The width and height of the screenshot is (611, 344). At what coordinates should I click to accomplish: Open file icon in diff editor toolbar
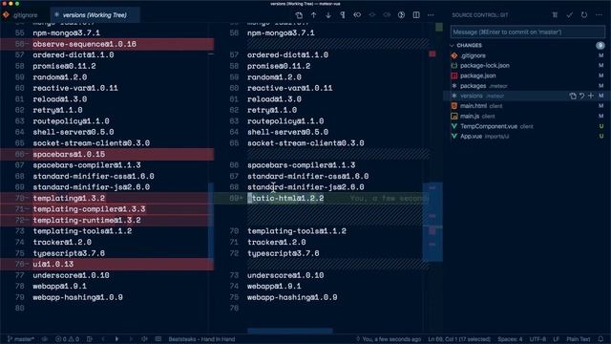(299, 15)
